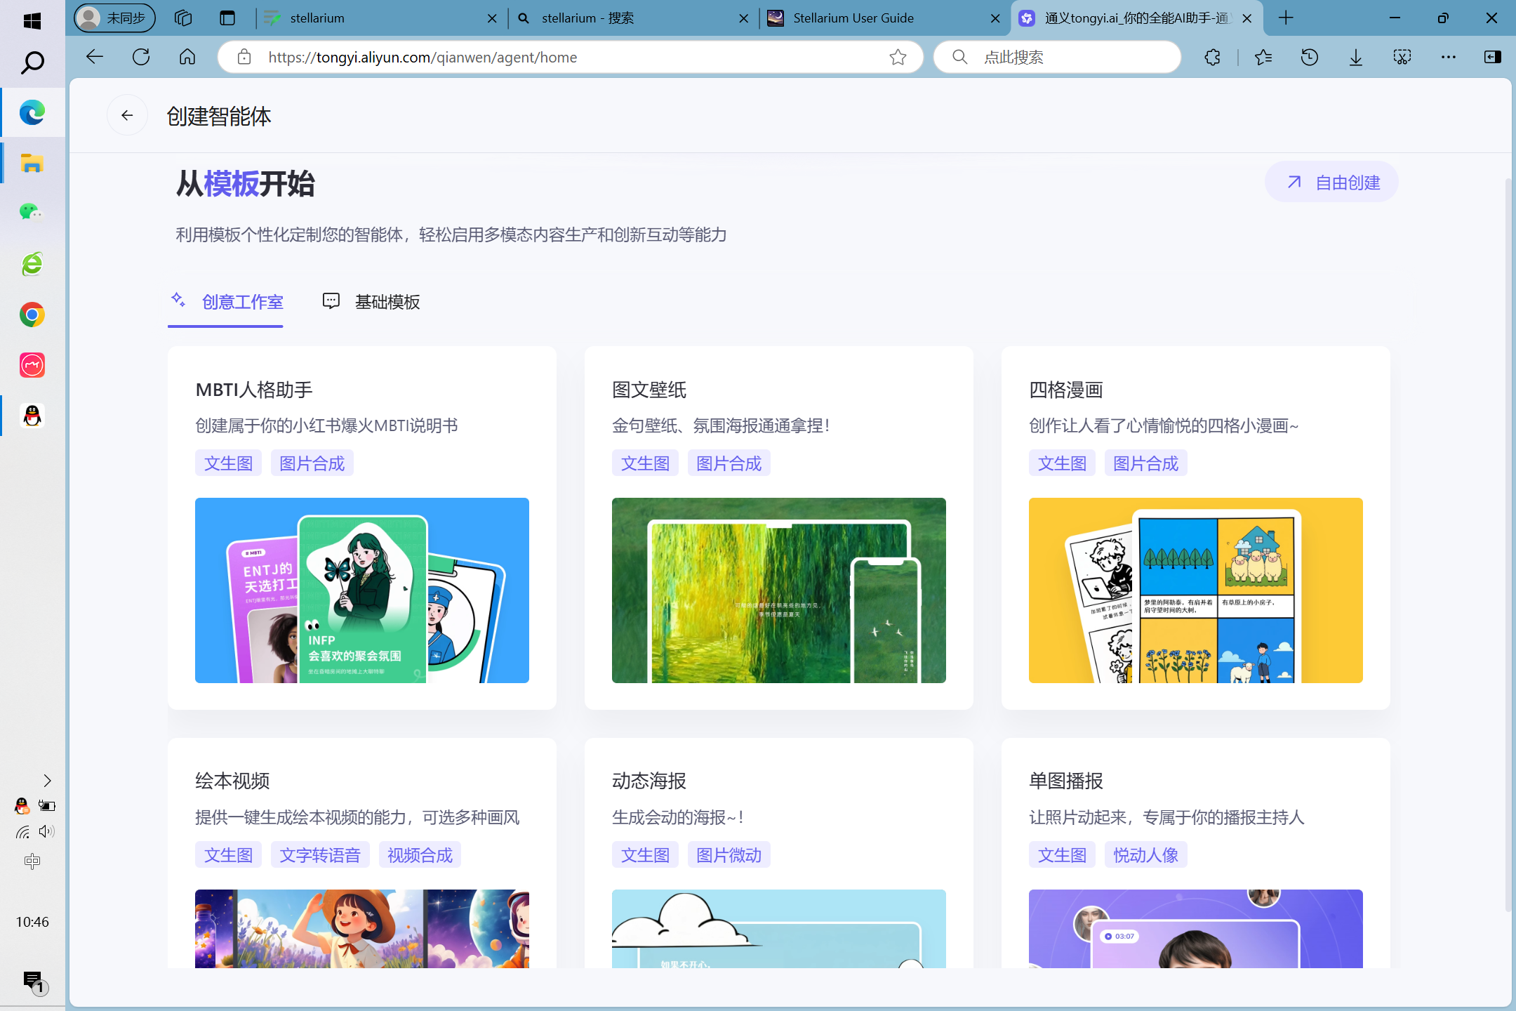Open QQ penguin app from taskbar

[32, 416]
